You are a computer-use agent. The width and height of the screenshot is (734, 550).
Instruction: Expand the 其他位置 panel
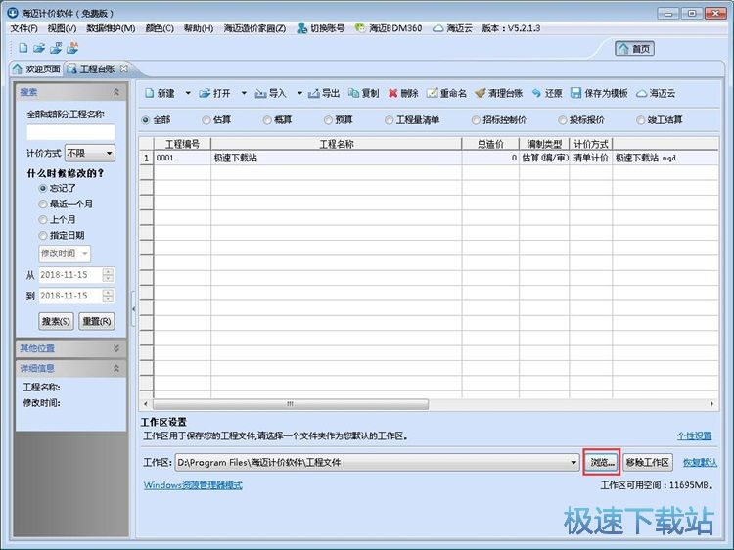coord(116,348)
